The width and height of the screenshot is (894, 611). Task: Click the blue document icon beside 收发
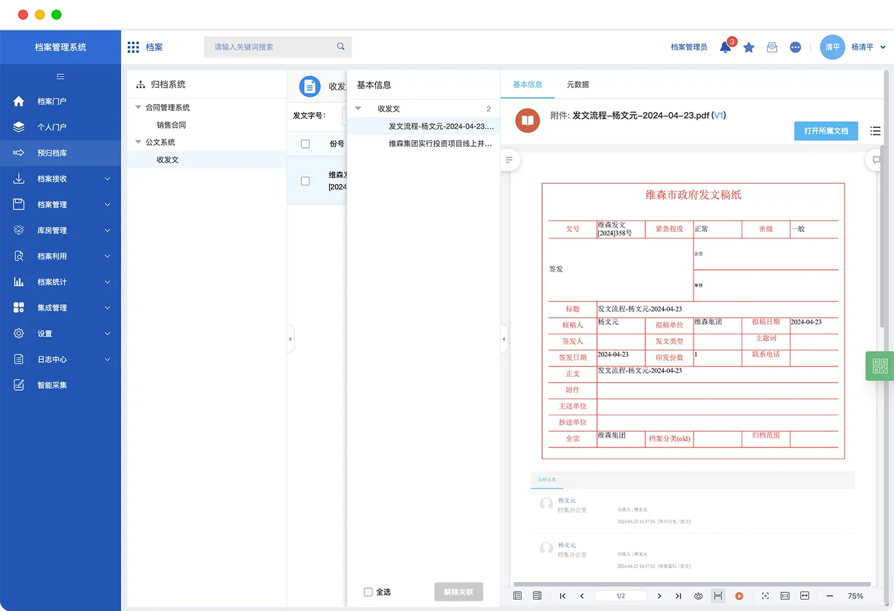pyautogui.click(x=310, y=87)
